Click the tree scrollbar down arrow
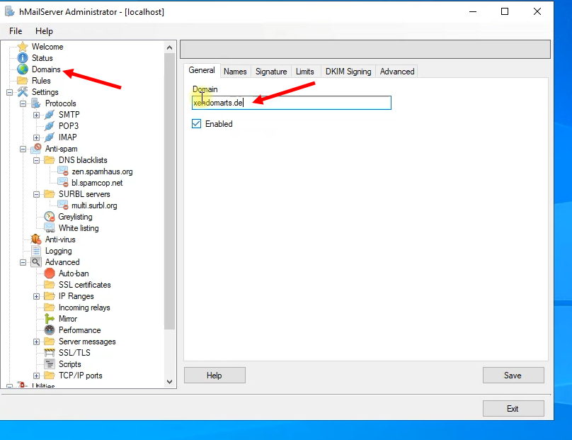Viewport: 572px width, 440px height. (x=170, y=382)
